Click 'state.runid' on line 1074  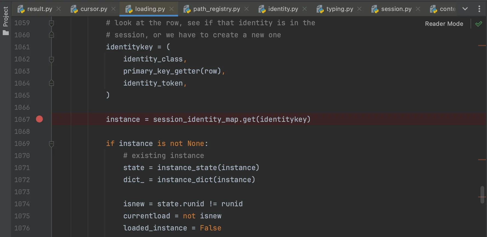tap(181, 204)
